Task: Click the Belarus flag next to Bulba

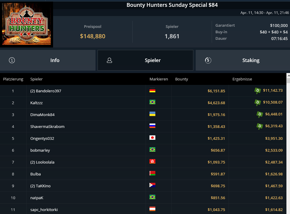Action: pos(152,173)
